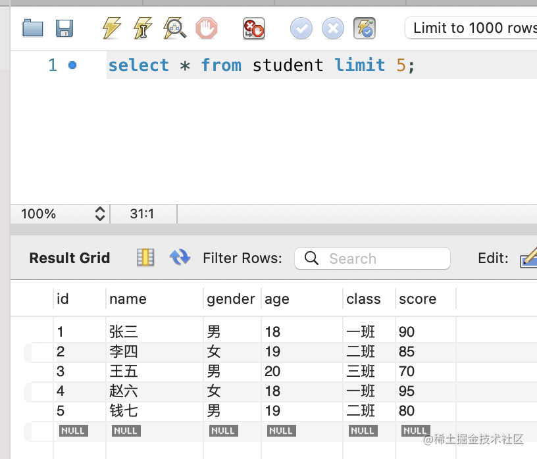This screenshot has width=537, height=459.
Task: Toggle auto-commit mode icon
Action: point(365,28)
